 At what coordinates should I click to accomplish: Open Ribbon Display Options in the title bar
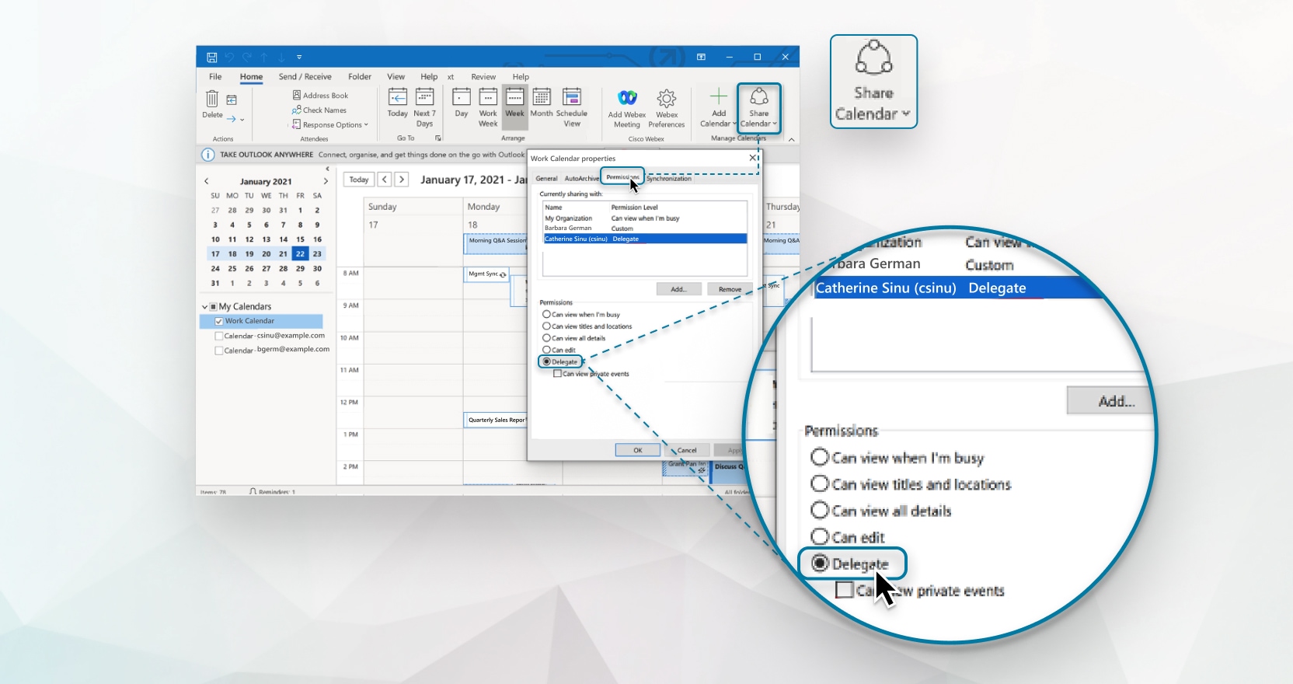point(701,57)
